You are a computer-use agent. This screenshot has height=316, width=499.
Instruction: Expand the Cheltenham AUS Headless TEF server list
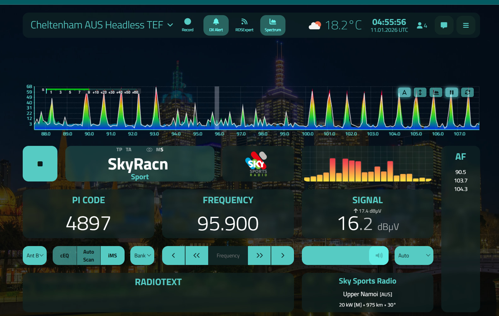click(x=170, y=25)
